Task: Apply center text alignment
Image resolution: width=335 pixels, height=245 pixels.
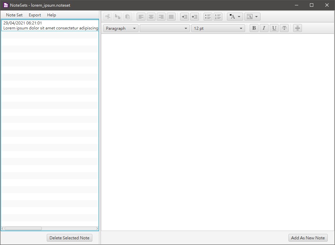Action: [x=151, y=16]
